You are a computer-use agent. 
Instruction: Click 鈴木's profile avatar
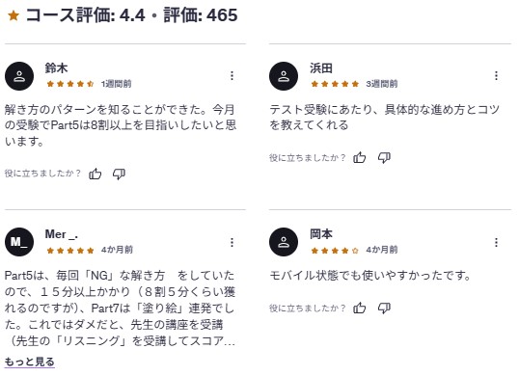(19, 76)
